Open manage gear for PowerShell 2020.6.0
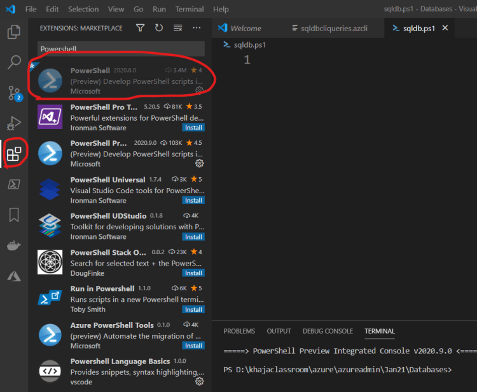 click(x=199, y=90)
